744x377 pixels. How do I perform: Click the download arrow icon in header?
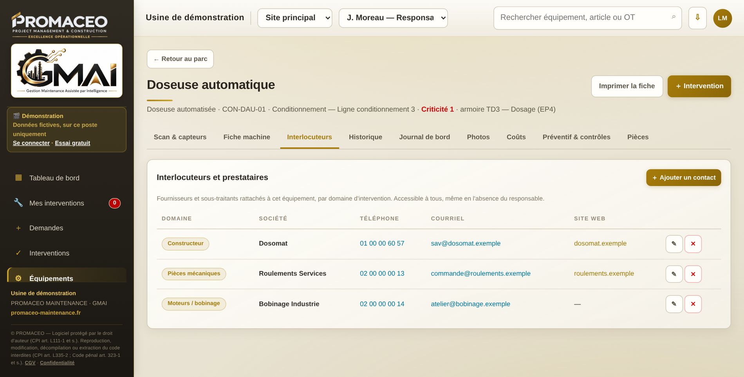click(697, 18)
